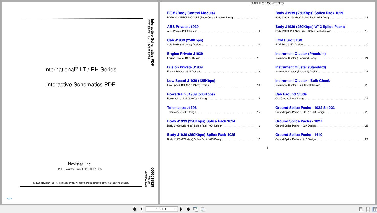Click Instrument Cluster (Premium) Design entry
Viewport: 377px width, 213px height.
[322, 58]
